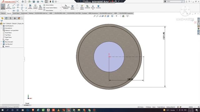Click the Save icon

[34, 2]
